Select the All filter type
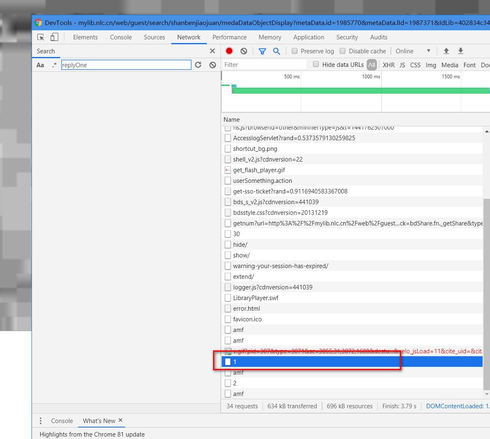The image size is (490, 439). (x=372, y=65)
